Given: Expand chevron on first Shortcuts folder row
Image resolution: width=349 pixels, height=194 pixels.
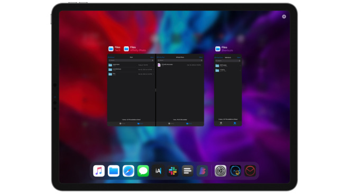Looking at the screenshot, I should coord(240,66).
